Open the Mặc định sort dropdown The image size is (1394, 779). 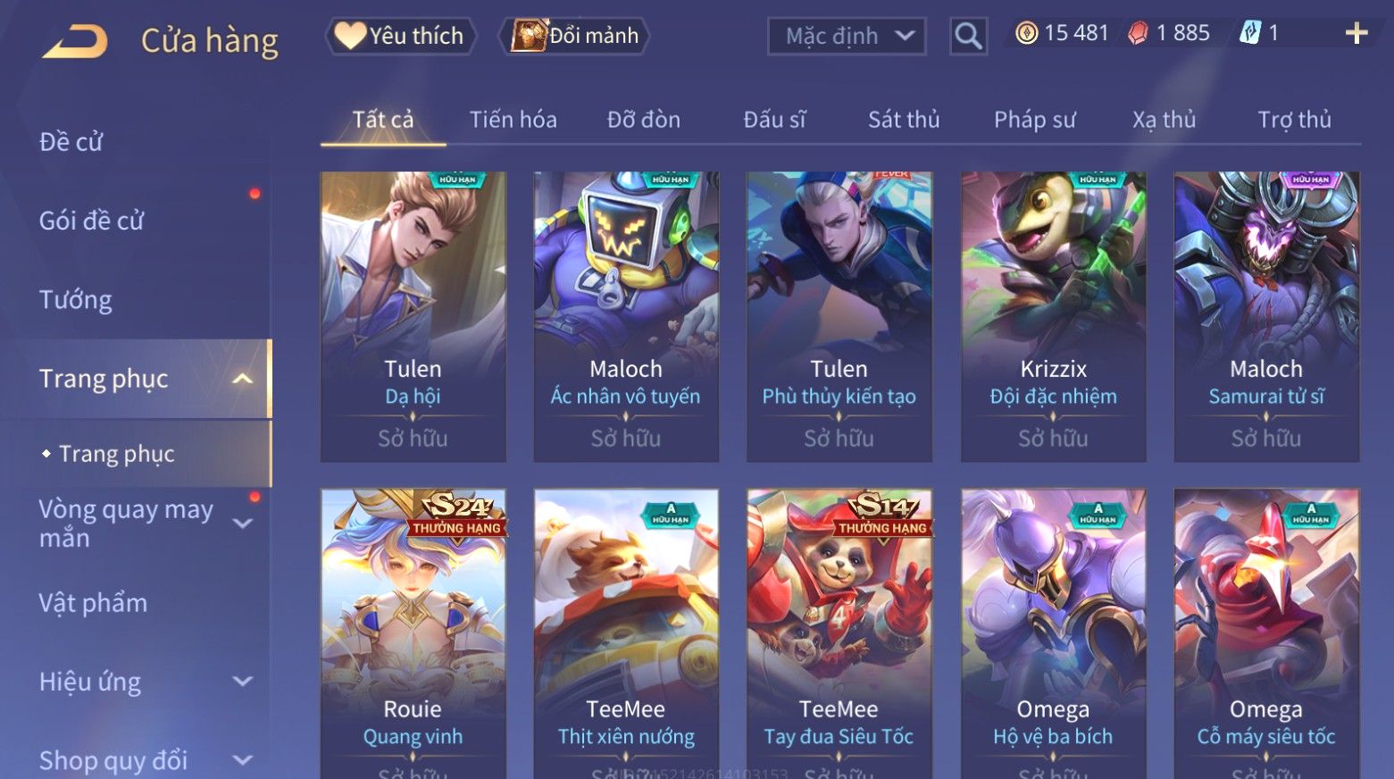click(847, 37)
